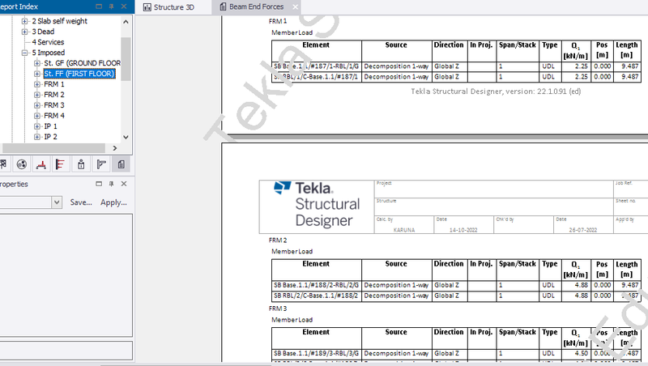The image size is (648, 366).
Task: Switch to the Structure 3D tab
Action: coord(173,7)
